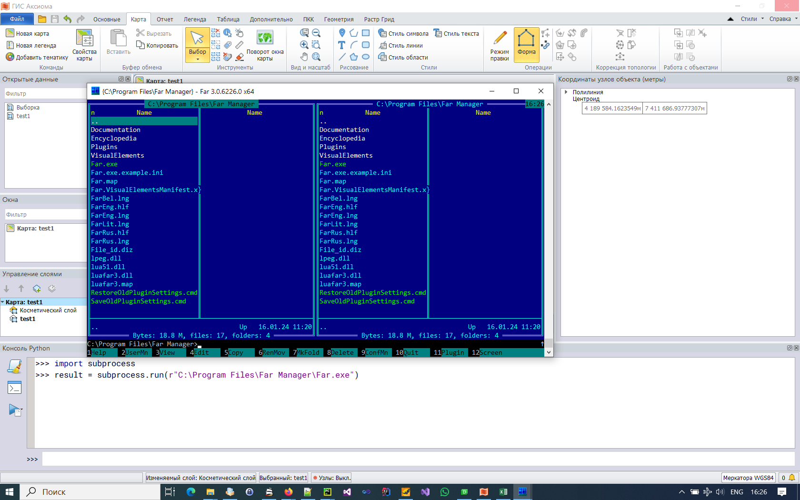Screen dimensions: 800x500
Task: Click the add layer icon in Управление слоями
Action: click(x=37, y=289)
